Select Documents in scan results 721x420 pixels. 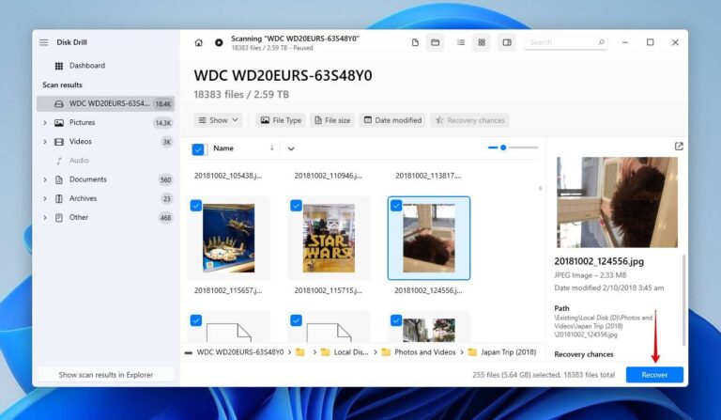tap(87, 179)
